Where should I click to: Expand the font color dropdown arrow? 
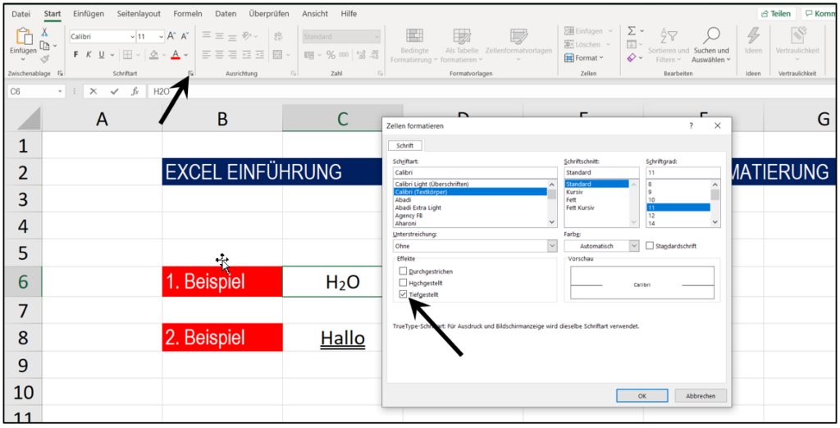click(x=185, y=55)
